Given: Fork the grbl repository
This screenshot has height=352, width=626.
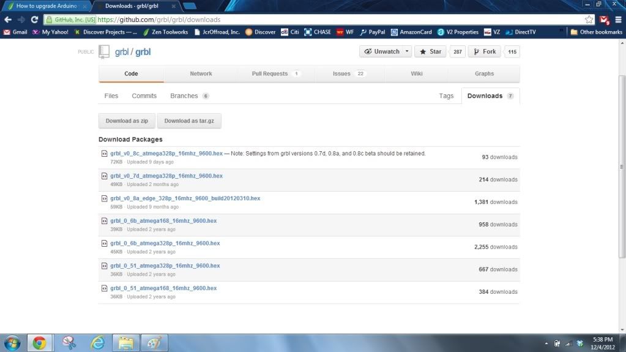Looking at the screenshot, I should tap(485, 51).
